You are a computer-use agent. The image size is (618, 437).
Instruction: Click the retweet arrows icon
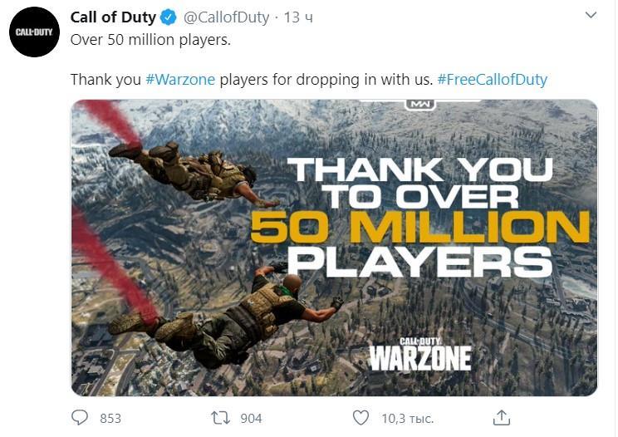(220, 418)
